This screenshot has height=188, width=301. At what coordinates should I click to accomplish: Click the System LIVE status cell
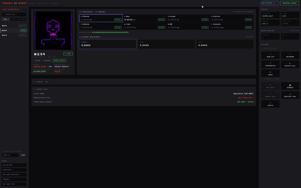click(x=290, y=15)
